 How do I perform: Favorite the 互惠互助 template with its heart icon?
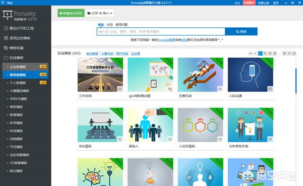point(220,89)
